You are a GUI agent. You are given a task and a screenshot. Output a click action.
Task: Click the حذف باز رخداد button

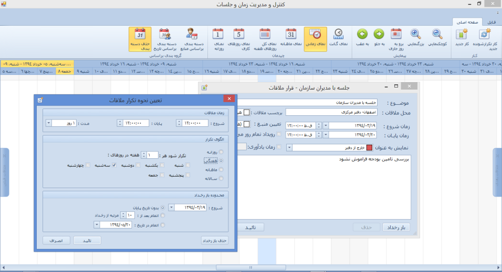coord(214,241)
